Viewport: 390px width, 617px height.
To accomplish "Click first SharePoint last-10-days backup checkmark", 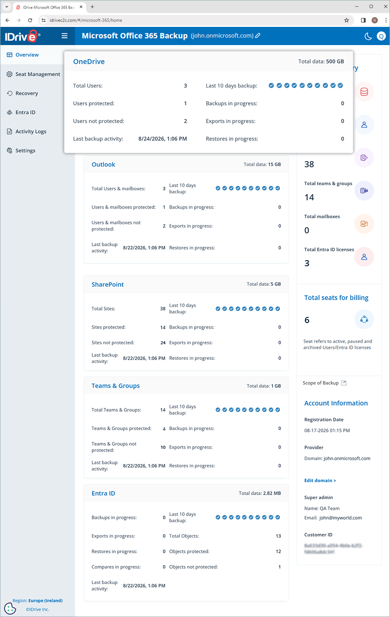I will [x=218, y=309].
